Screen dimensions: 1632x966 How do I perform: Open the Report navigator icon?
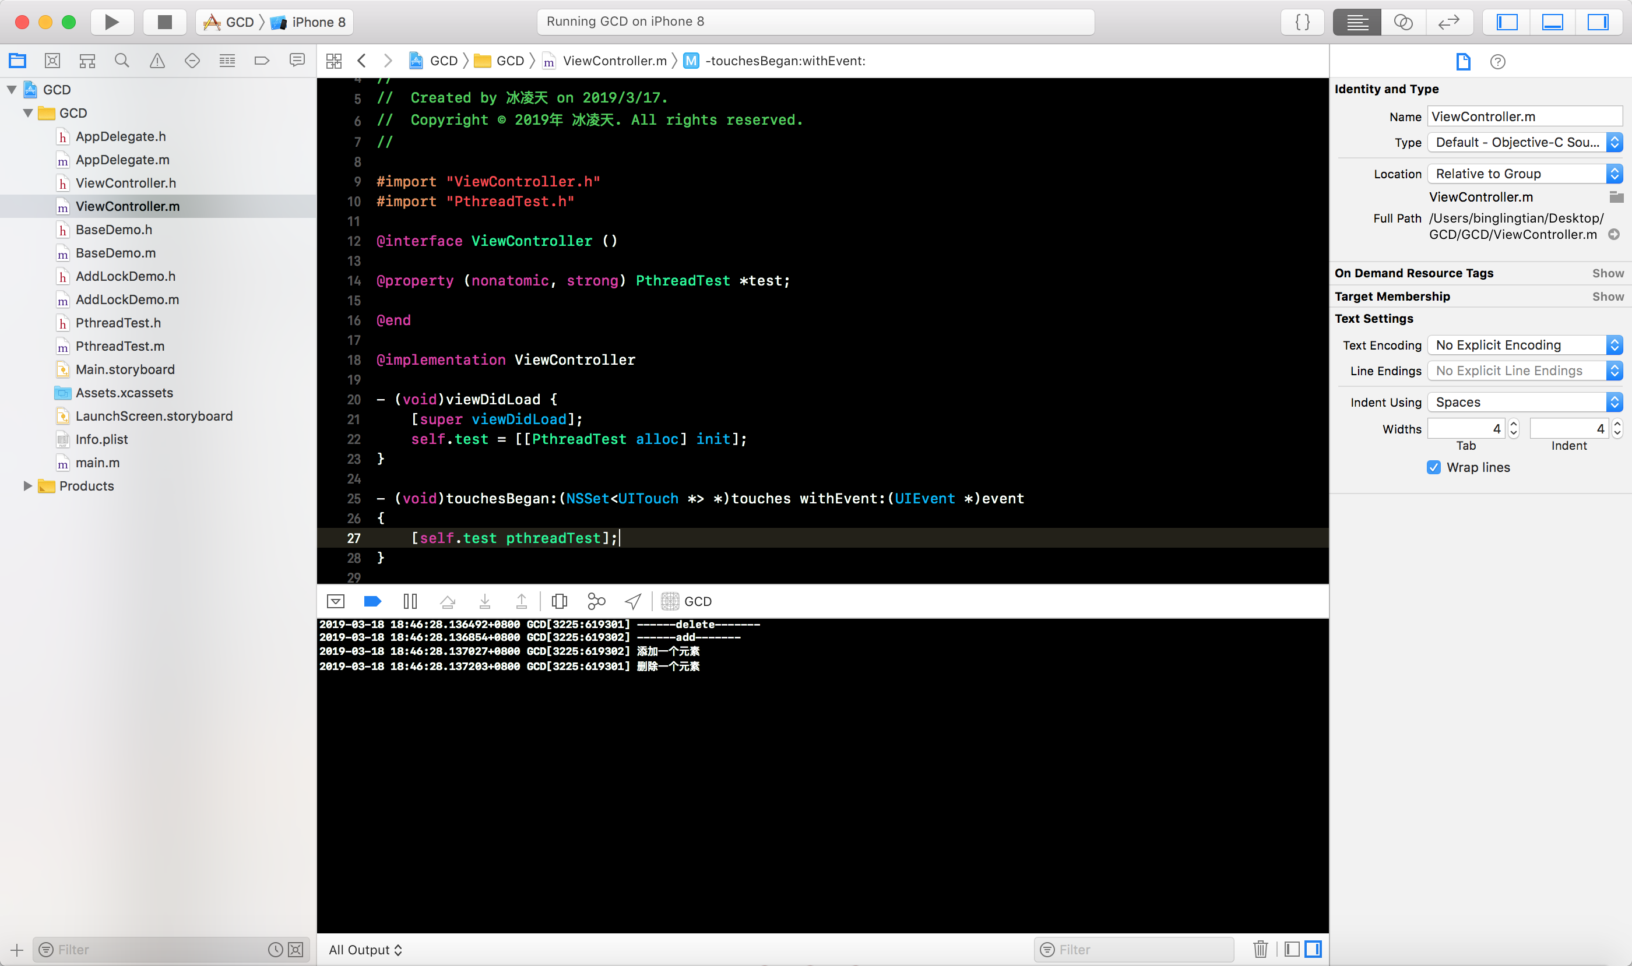pos(297,61)
